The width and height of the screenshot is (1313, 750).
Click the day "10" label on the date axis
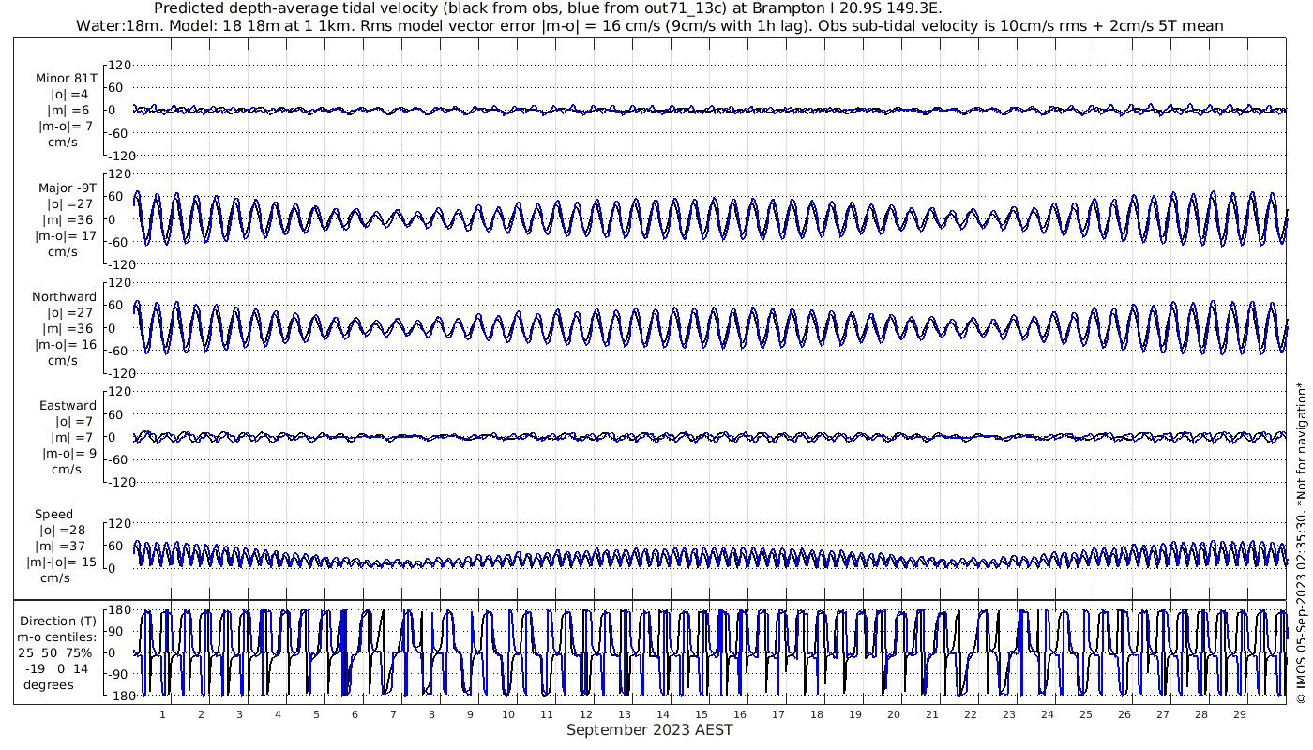[508, 714]
